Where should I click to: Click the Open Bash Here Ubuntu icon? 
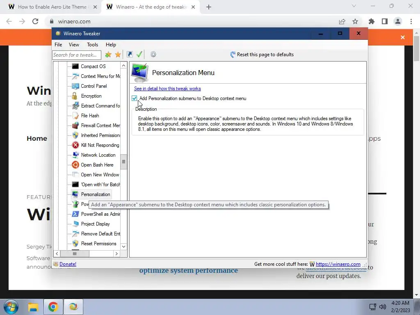coord(75,165)
